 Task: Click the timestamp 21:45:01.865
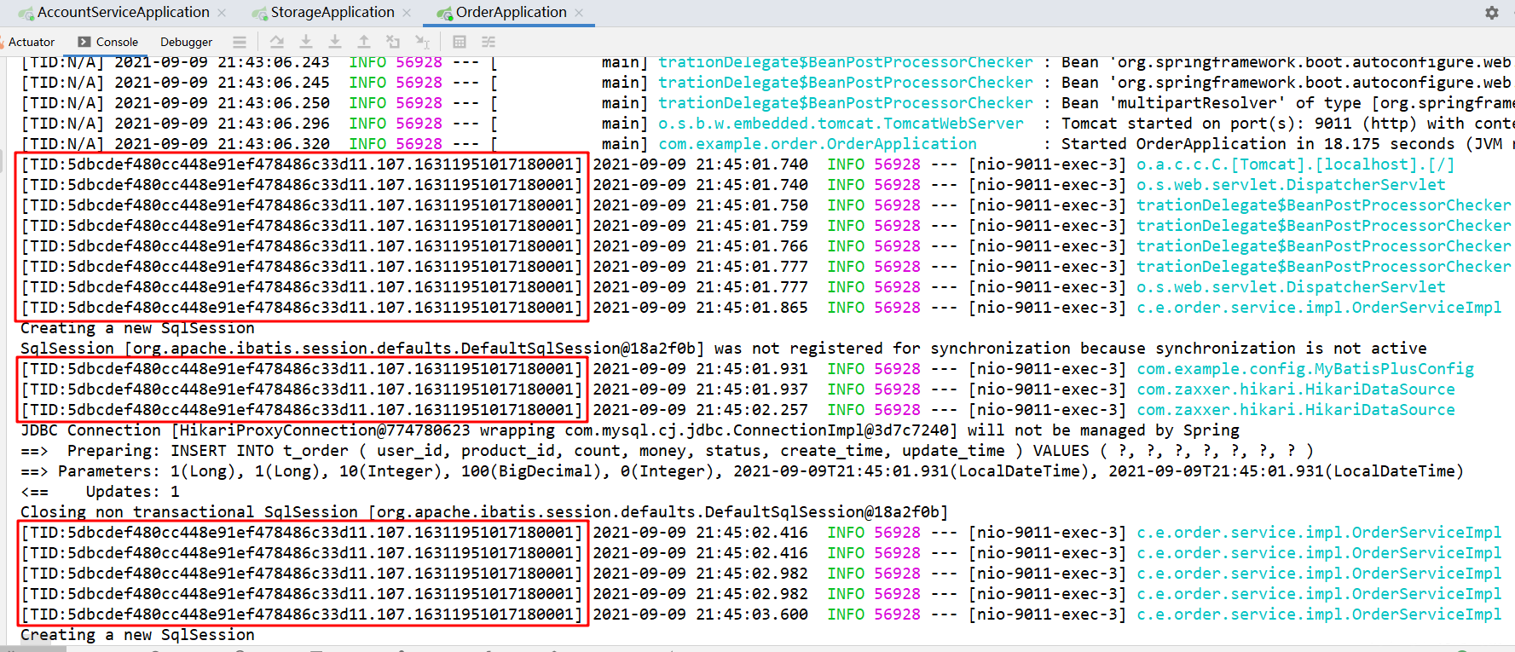(x=751, y=308)
